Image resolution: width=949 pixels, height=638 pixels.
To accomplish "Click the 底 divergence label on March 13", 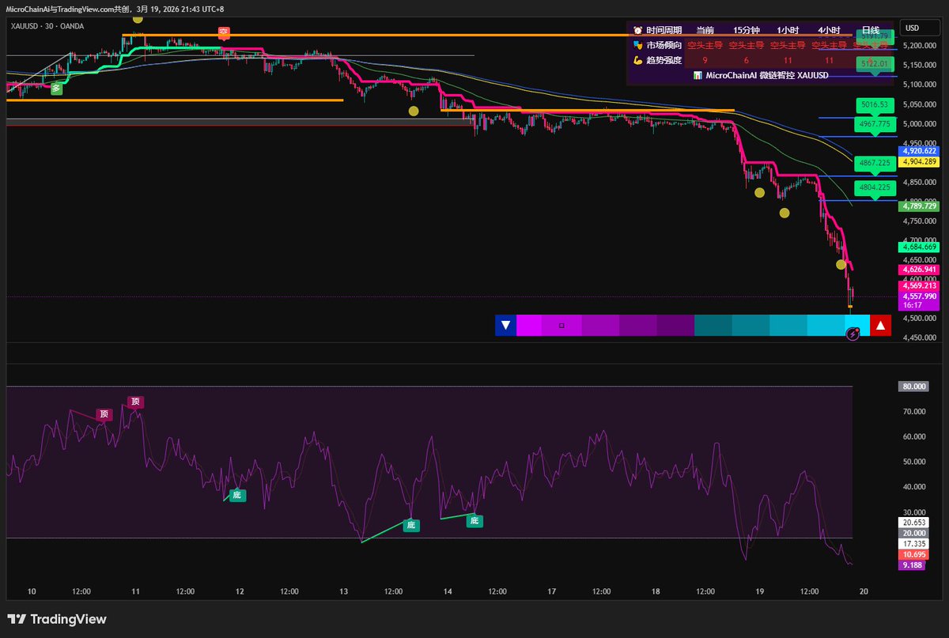I will pyautogui.click(x=411, y=524).
